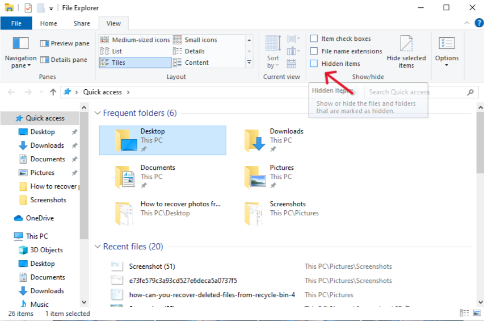Open the recent locations dropdown arrow

point(41,92)
